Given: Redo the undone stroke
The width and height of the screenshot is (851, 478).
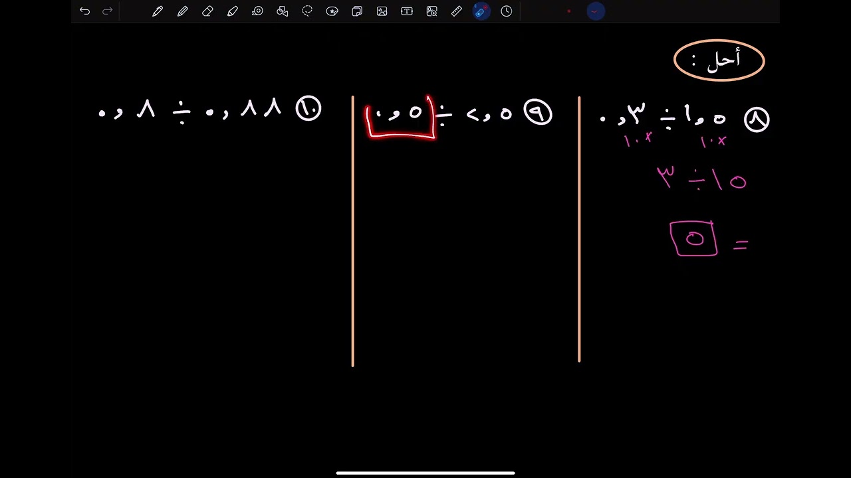Looking at the screenshot, I should tap(107, 11).
